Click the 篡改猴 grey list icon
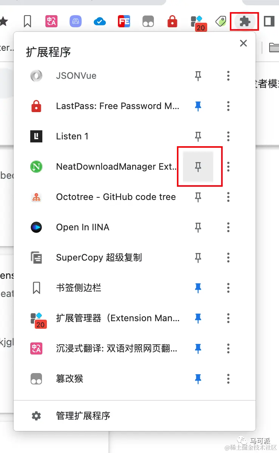Viewport: 279px width, 453px height. [x=36, y=379]
